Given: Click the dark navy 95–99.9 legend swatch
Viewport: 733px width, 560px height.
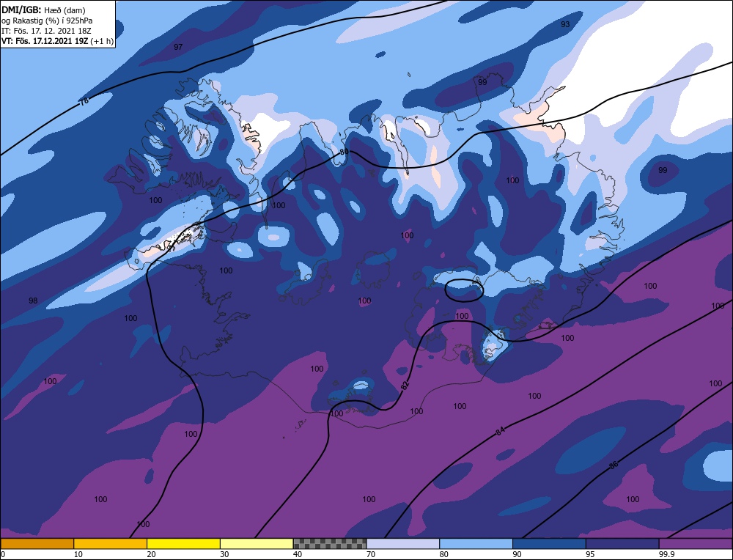Looking at the screenshot, I should click(622, 543).
